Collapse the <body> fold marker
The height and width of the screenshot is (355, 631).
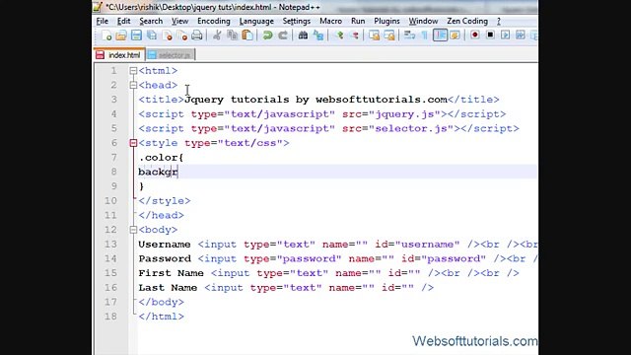tap(133, 230)
